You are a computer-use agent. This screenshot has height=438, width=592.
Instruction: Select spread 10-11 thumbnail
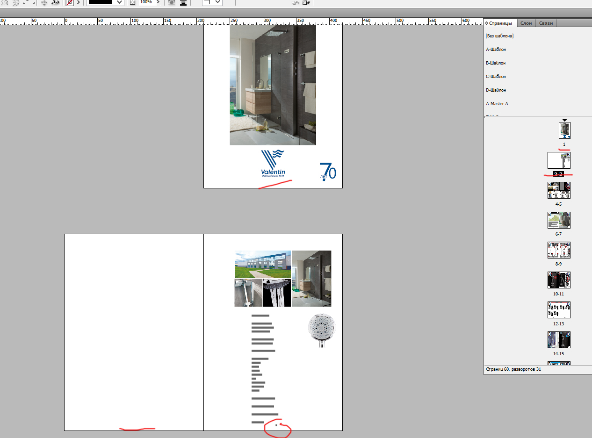(x=559, y=280)
